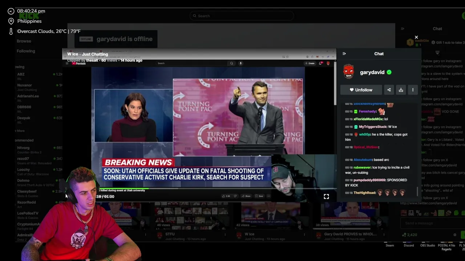Open the POSTAL 4 No Regerts shortcut
The width and height of the screenshot is (465, 261).
(446, 247)
